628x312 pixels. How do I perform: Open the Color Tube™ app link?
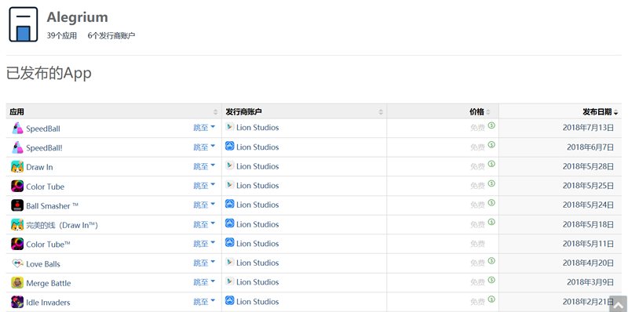tap(48, 245)
